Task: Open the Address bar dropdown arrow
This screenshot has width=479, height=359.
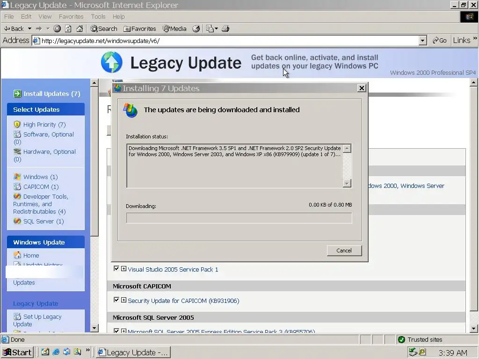Action: point(422,41)
